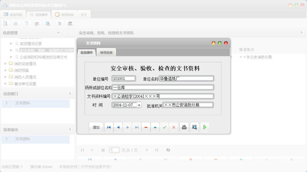Confirm changes with the green check icon

[x=164, y=127]
